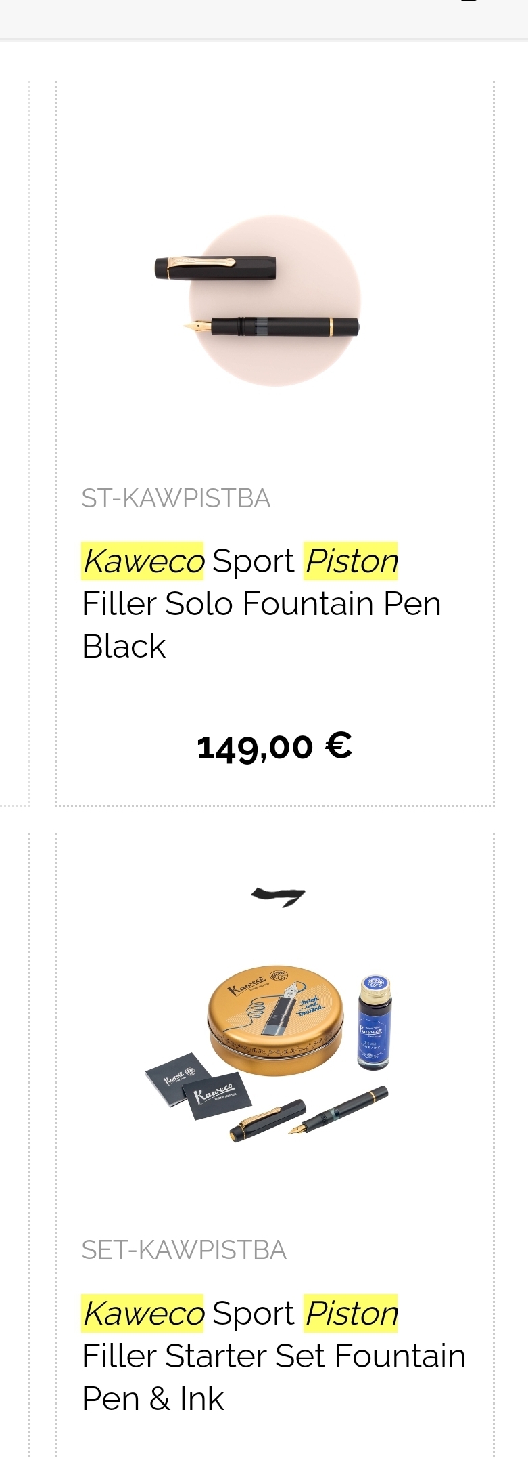Click the pen cap in Solo Black photo
Viewport: 528px width, 1458px height.
[216, 268]
